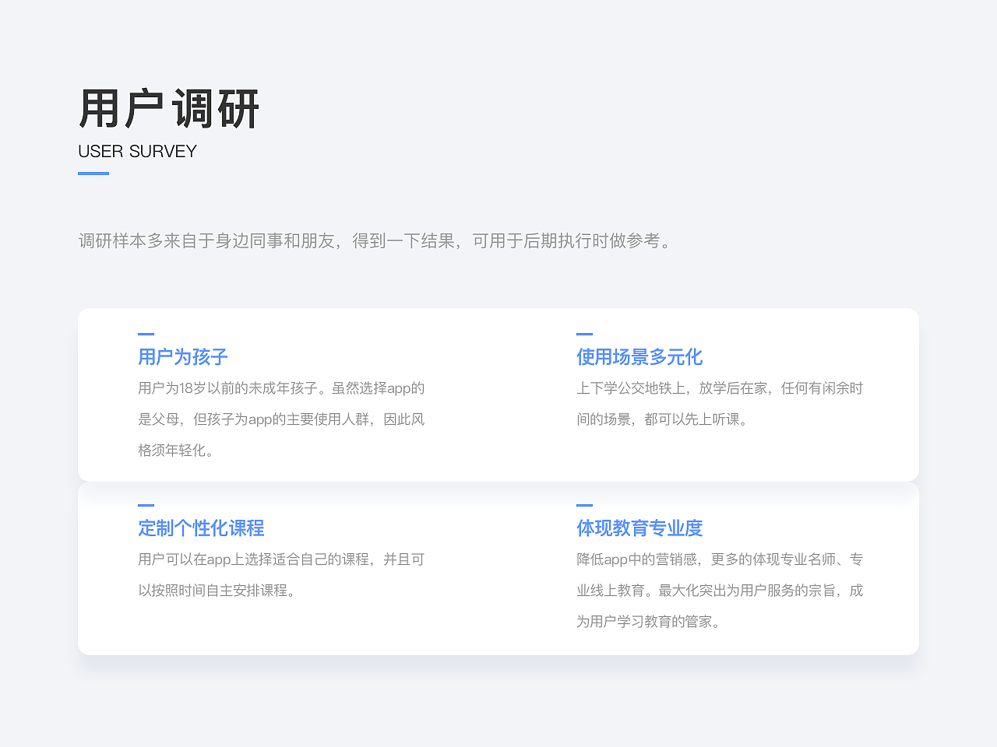997x747 pixels.
Task: Click the word app in 体现教育专业度 paragraph
Action: click(x=615, y=559)
